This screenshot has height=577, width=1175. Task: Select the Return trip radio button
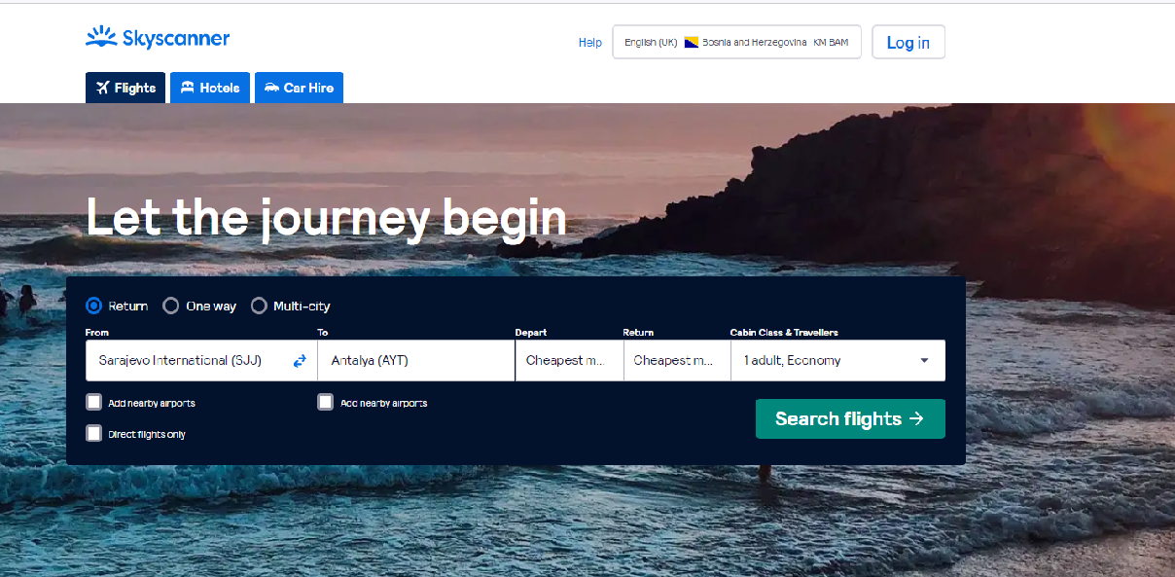pos(94,306)
